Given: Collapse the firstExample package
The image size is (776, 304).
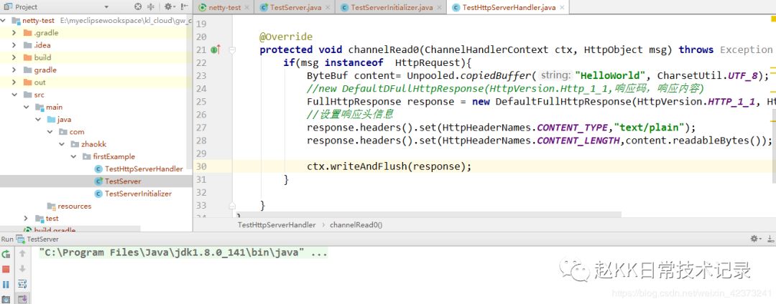Looking at the screenshot, I should coord(74,156).
